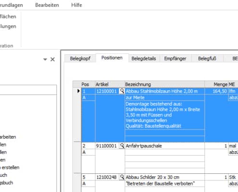Open article lookup for 91100001
This screenshot has width=238, height=192.
click(x=122, y=146)
